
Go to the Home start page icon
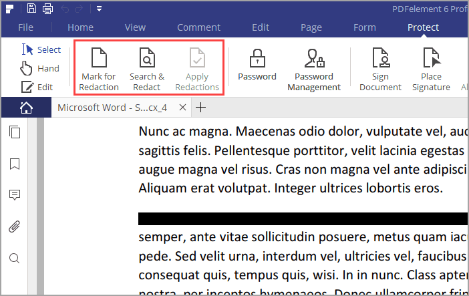click(26, 108)
